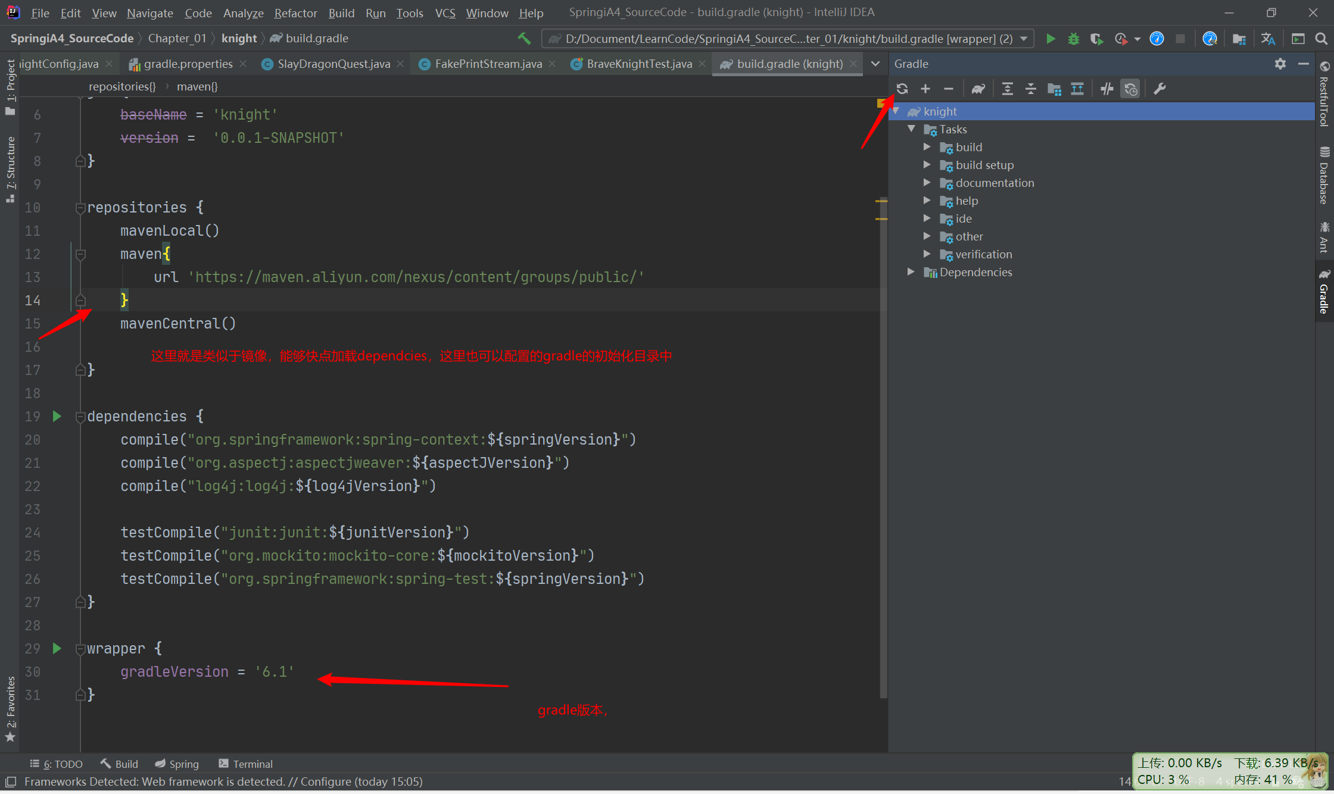This screenshot has height=794, width=1334.
Task: Build project with hammer icon
Action: pyautogui.click(x=524, y=39)
